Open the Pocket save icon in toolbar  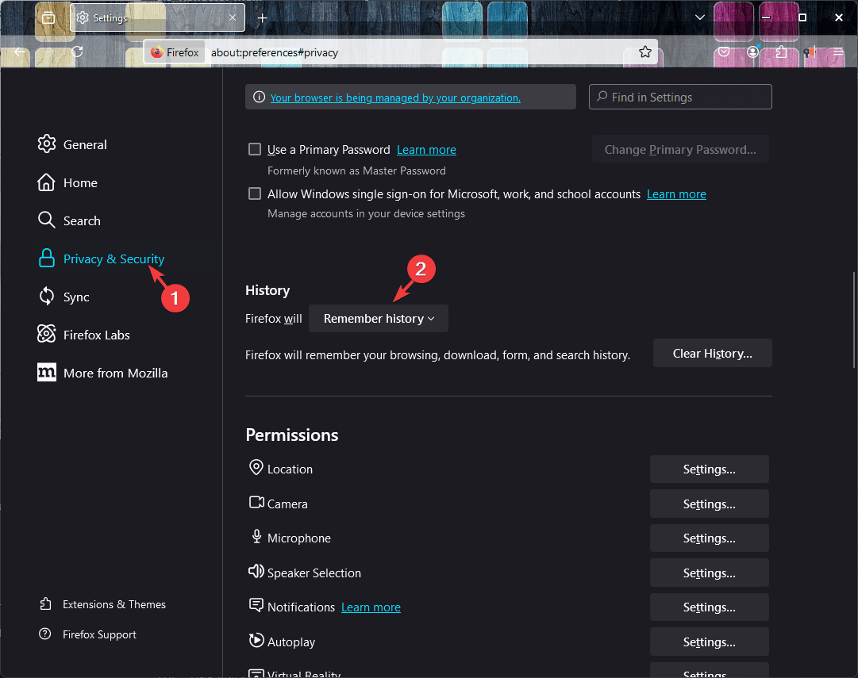point(724,52)
